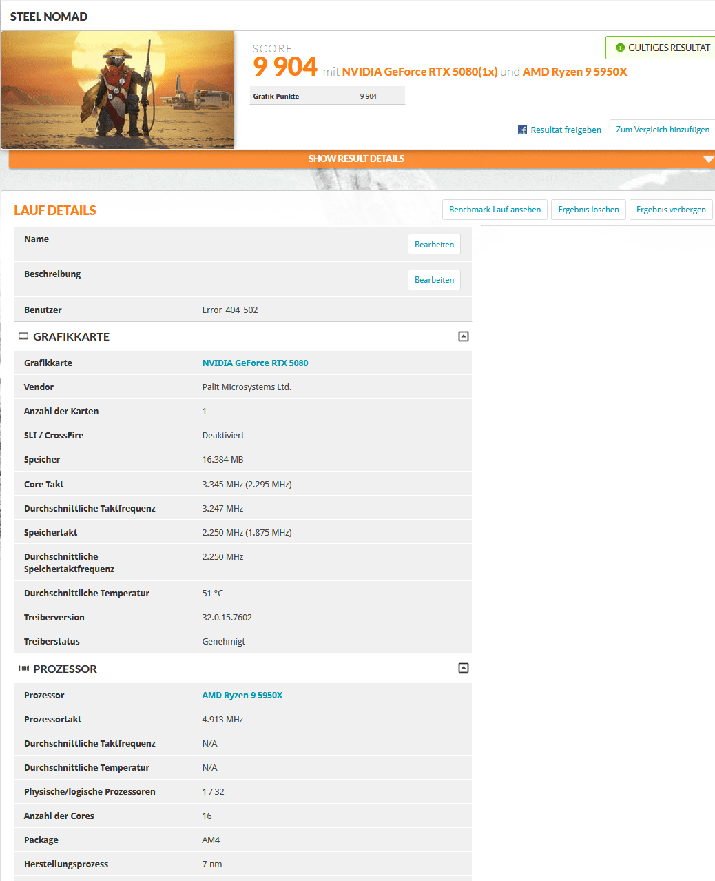Click the Durchschnittliche Speichertaktfrequenz label
Image resolution: width=715 pixels, height=881 pixels.
coord(69,563)
